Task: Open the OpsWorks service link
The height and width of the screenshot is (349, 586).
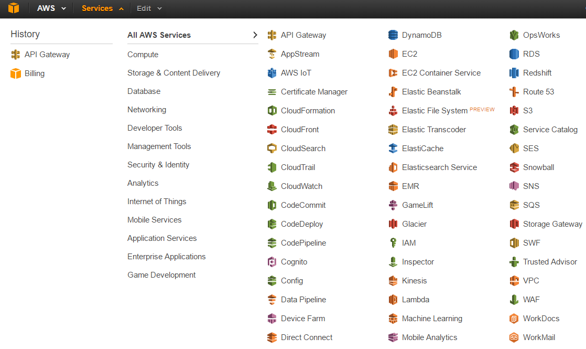Action: (541, 35)
